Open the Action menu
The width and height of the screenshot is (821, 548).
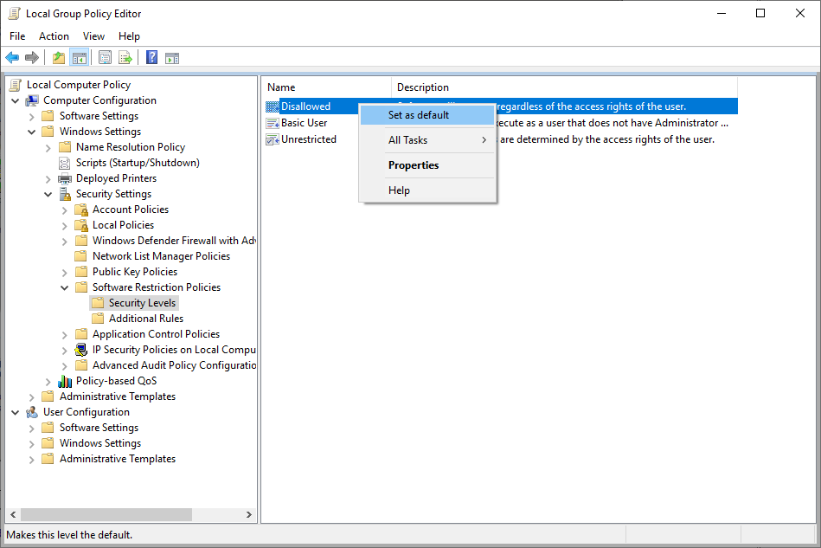[54, 36]
